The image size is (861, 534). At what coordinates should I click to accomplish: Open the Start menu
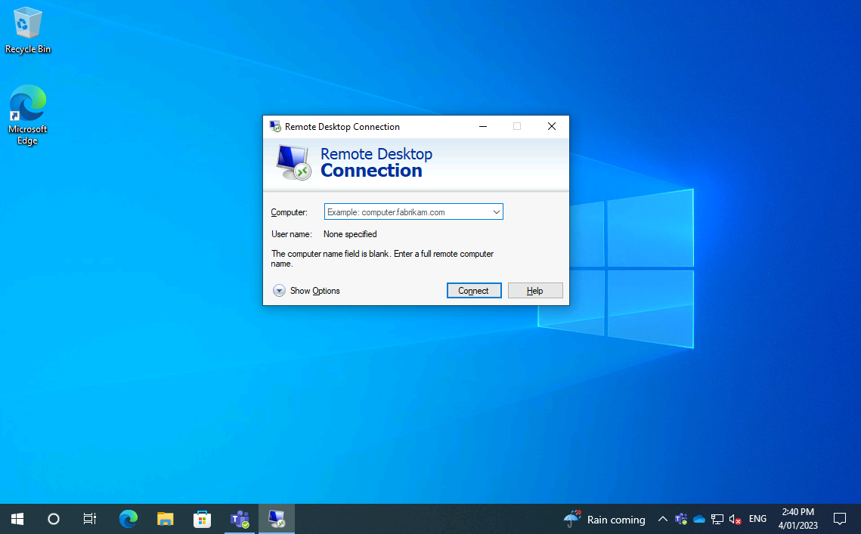pos(17,519)
